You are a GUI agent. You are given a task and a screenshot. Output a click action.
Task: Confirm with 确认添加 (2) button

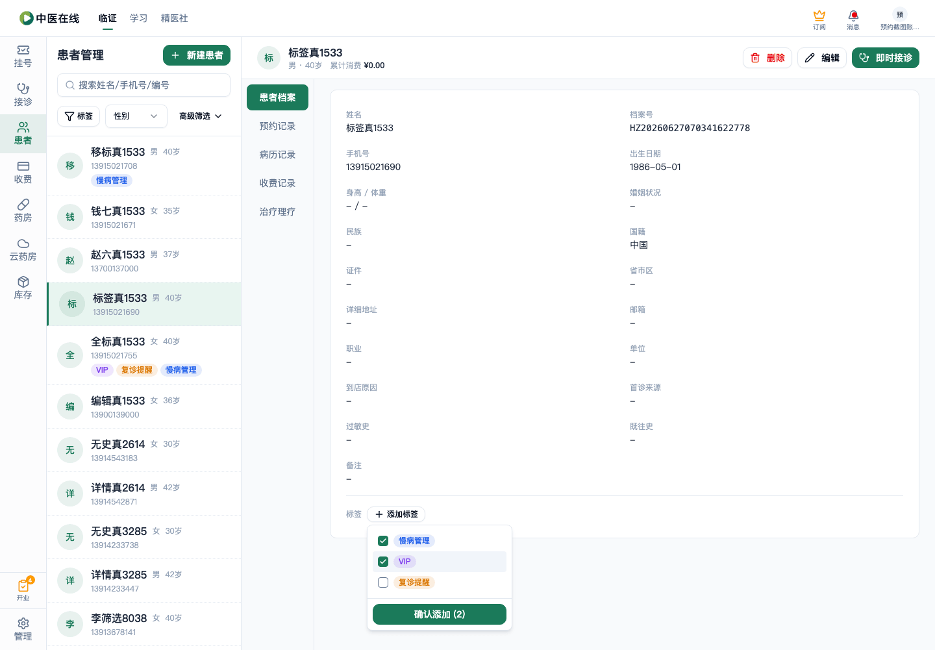coord(440,614)
